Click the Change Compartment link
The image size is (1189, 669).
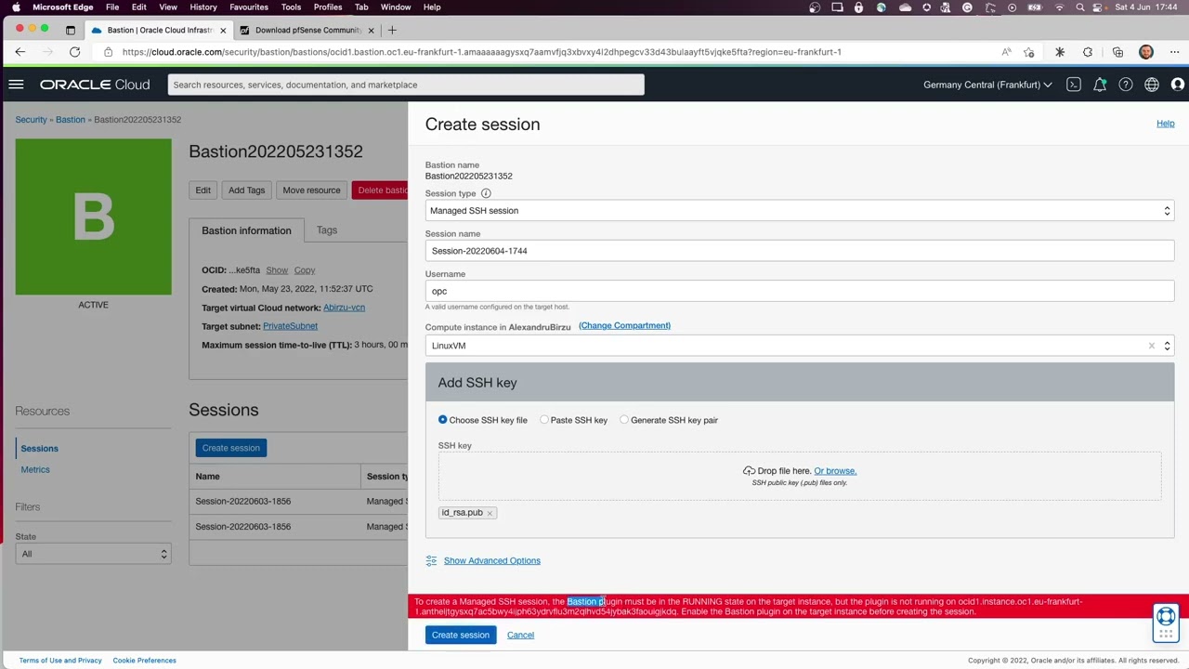click(x=624, y=326)
